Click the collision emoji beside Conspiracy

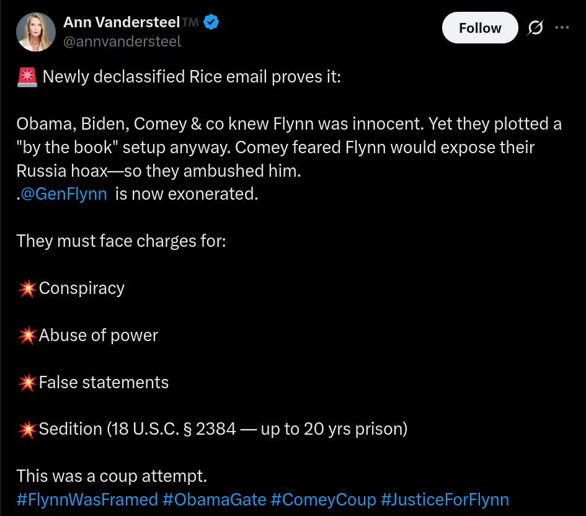[27, 288]
